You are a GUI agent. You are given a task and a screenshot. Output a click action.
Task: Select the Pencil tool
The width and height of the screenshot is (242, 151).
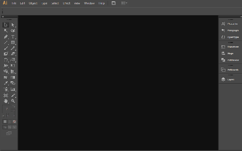pyautogui.click(x=13, y=48)
